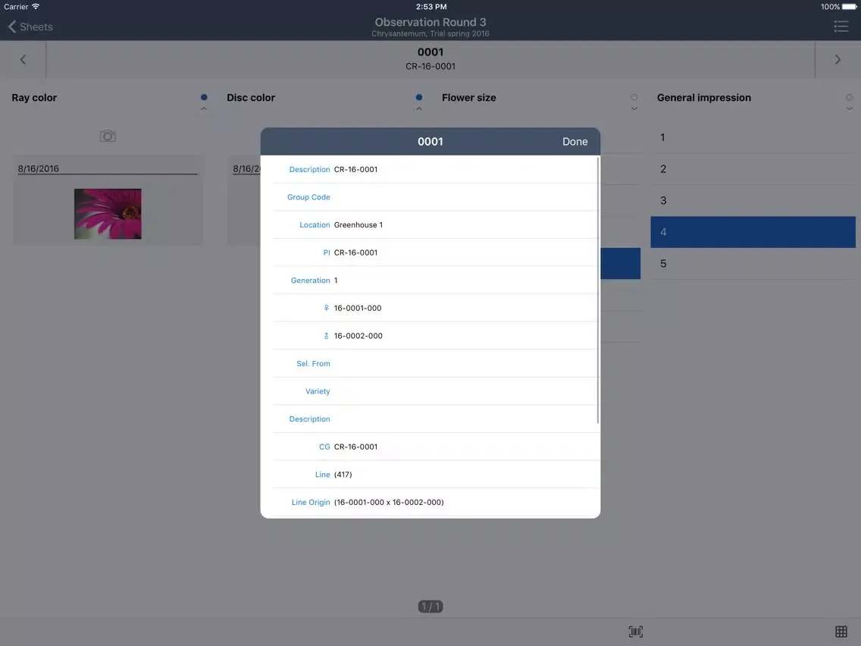Image resolution: width=861 pixels, height=646 pixels.
Task: Tap the Disc color column heading
Action: click(x=251, y=98)
